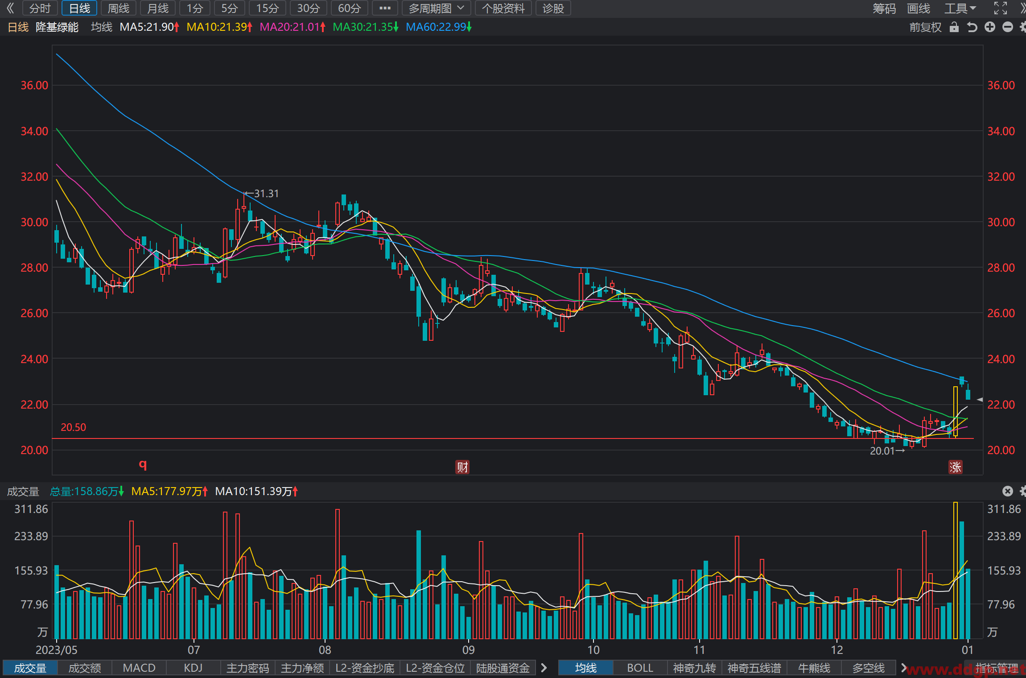This screenshot has height=678, width=1026.
Task: Zoom in with the plus circle icon
Action: pos(990,27)
